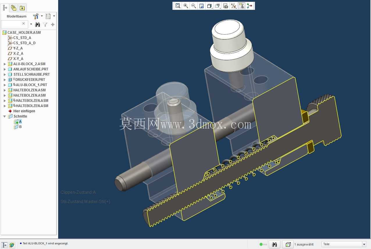
Task: Open the search field dropdown arrow
Action: pyautogui.click(x=31, y=24)
